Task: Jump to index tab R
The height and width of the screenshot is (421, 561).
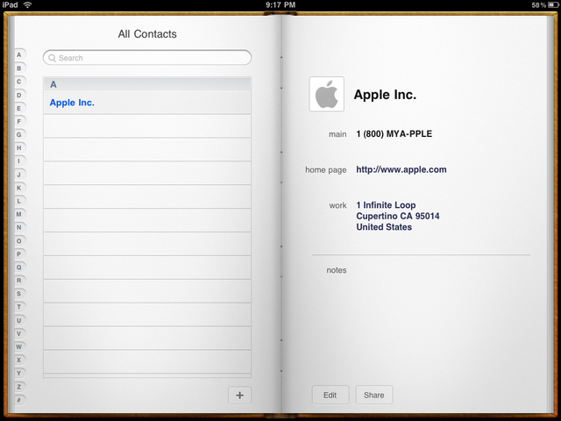Action: click(19, 281)
